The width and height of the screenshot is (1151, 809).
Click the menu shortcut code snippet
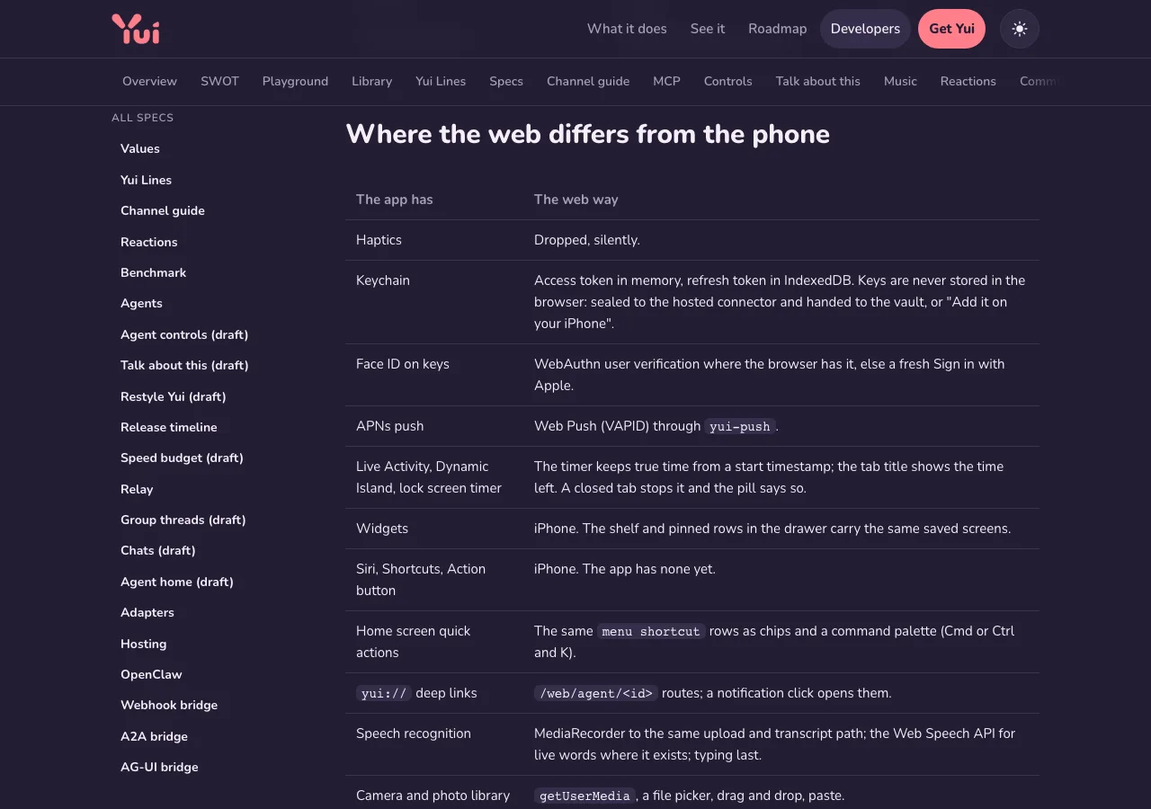(x=651, y=631)
